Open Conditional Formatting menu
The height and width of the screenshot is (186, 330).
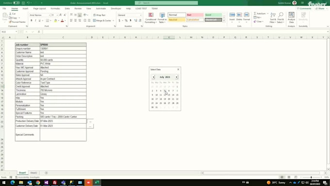pyautogui.click(x=151, y=18)
